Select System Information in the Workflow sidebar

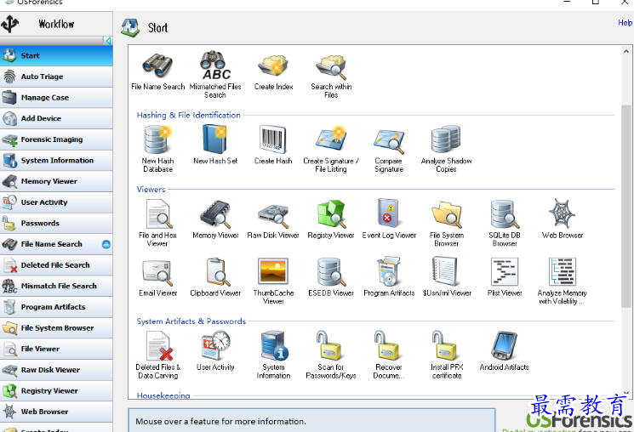click(56, 161)
